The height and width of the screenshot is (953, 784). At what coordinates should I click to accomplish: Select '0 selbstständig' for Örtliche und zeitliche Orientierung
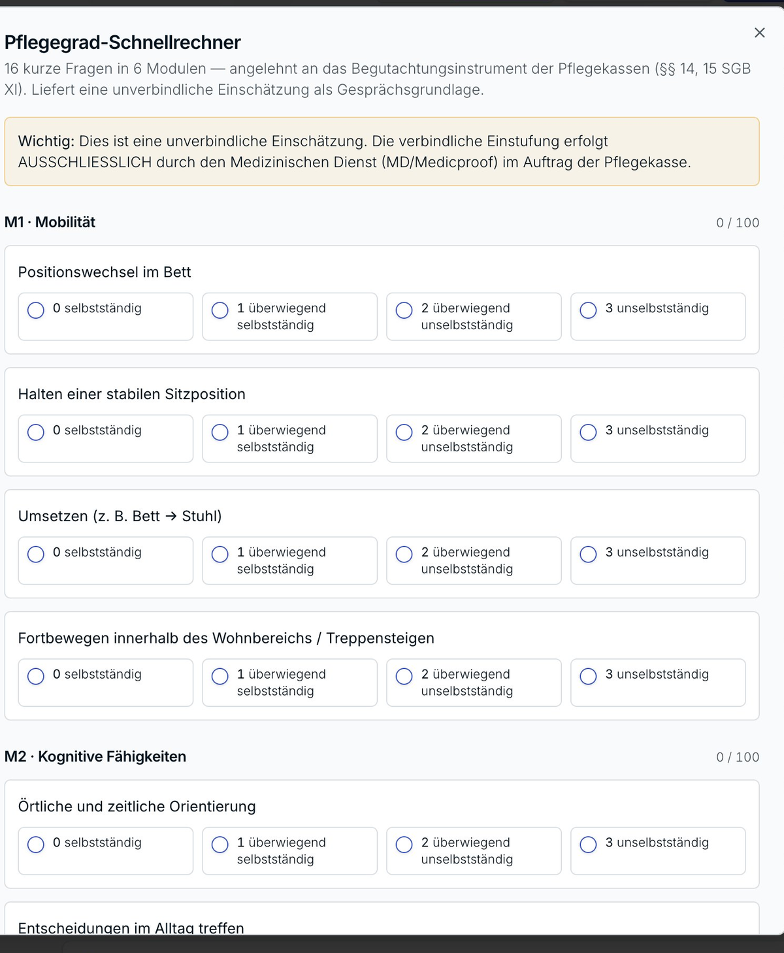click(x=106, y=851)
